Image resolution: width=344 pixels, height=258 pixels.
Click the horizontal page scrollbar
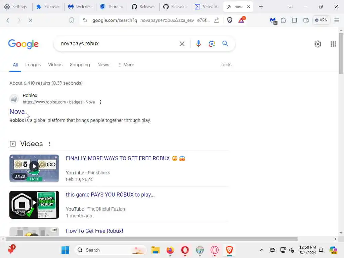152,239
